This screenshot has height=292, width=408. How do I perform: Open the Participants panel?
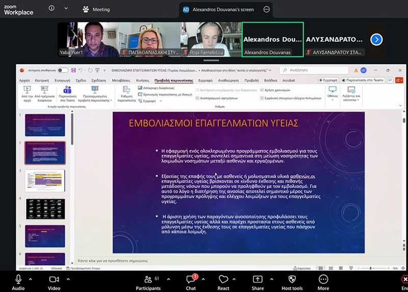(148, 279)
